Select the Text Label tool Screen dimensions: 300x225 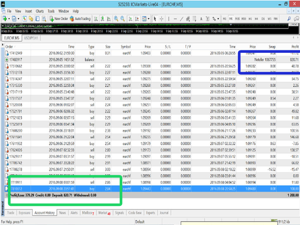click(x=208, y=19)
